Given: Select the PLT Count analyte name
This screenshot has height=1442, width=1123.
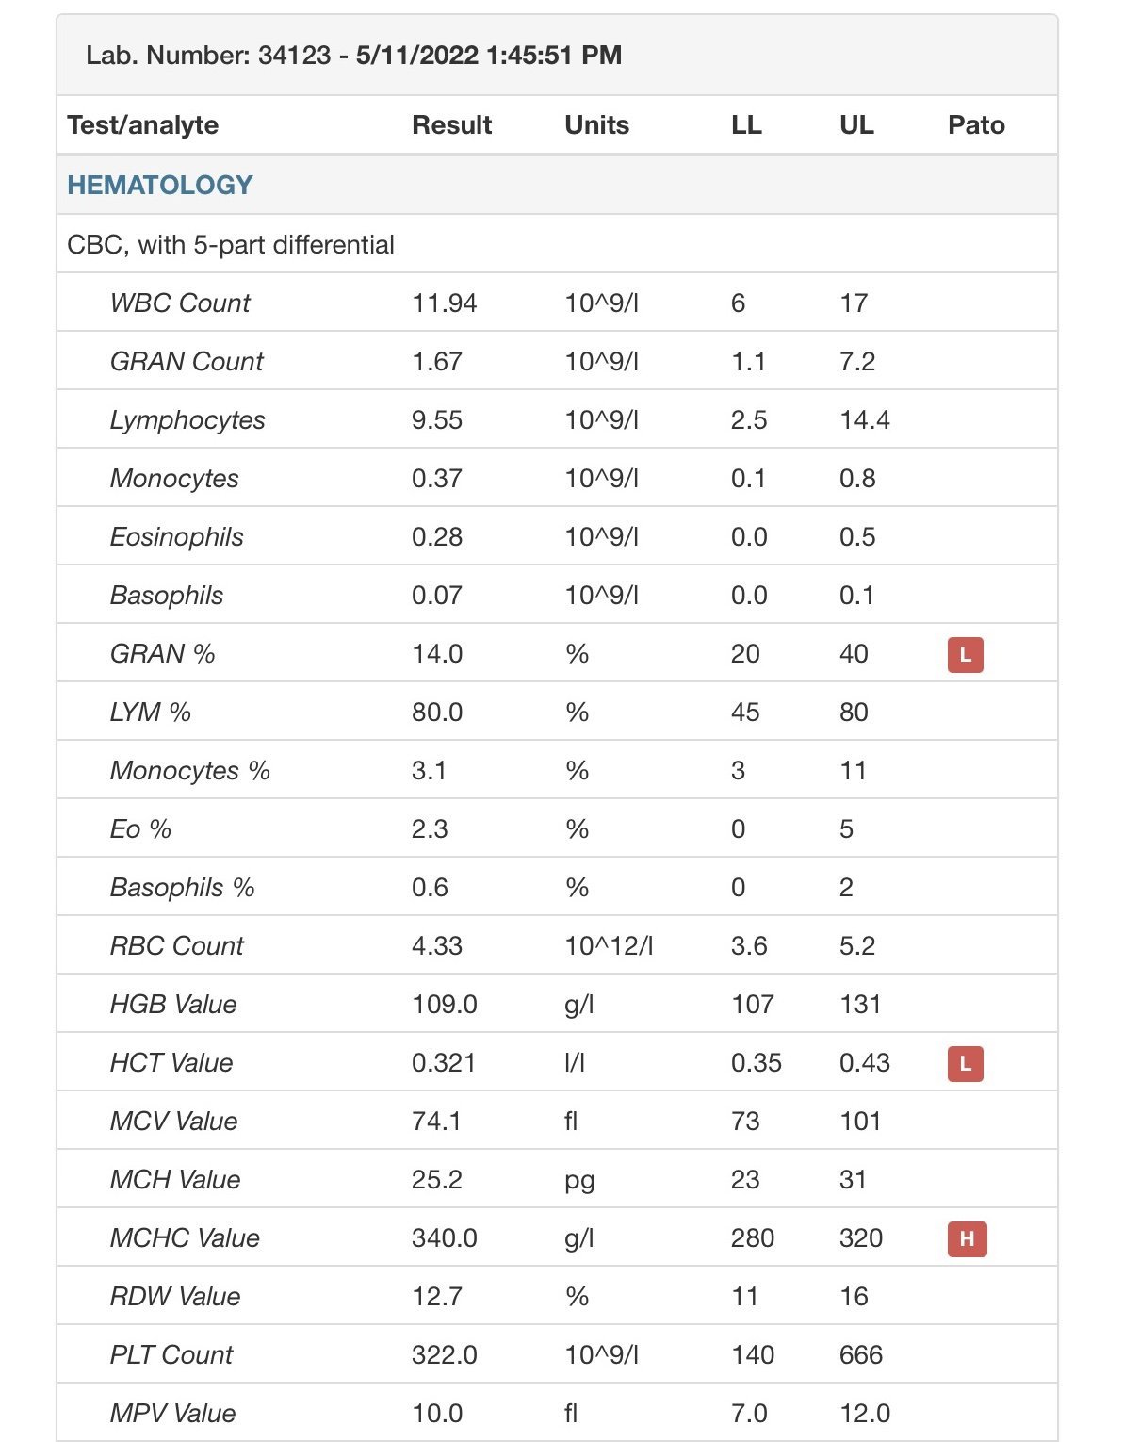Looking at the screenshot, I should pyautogui.click(x=171, y=1355).
